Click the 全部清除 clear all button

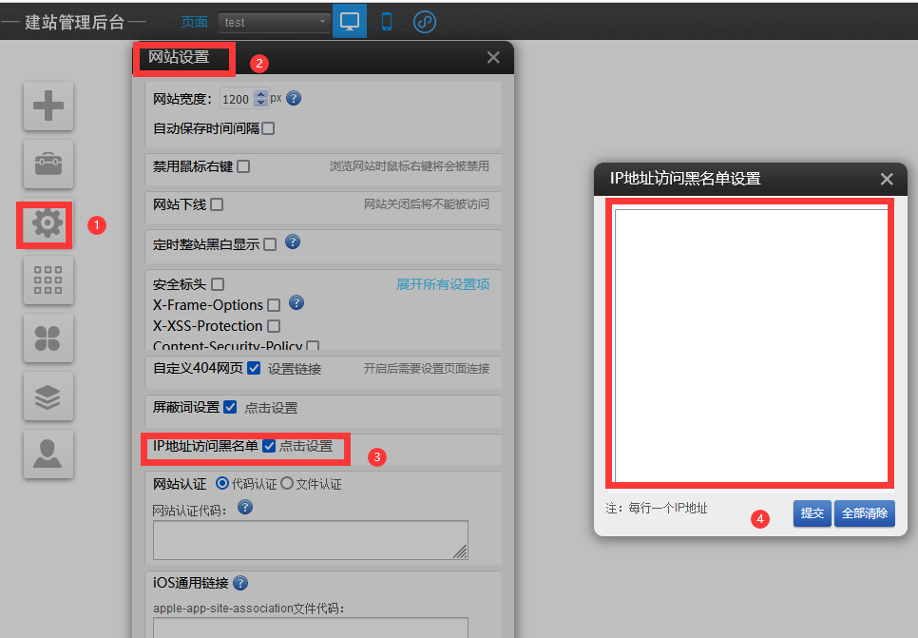point(865,513)
